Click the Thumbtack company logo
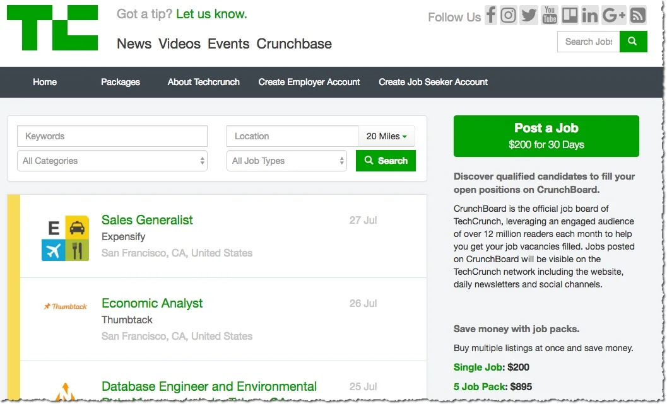This screenshot has height=404, width=667. pyautogui.click(x=65, y=306)
